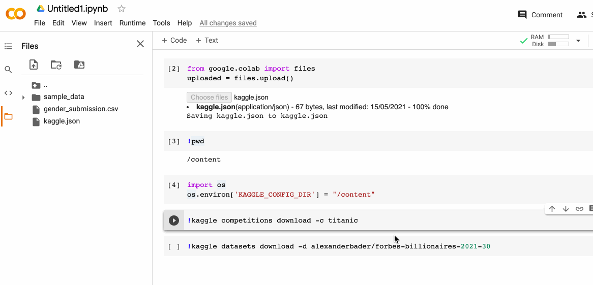Refresh the file browser listing
593x285 pixels.
coord(56,65)
